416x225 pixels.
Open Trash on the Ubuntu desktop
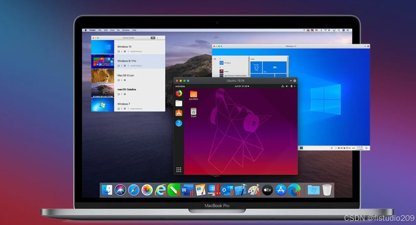pos(193,113)
